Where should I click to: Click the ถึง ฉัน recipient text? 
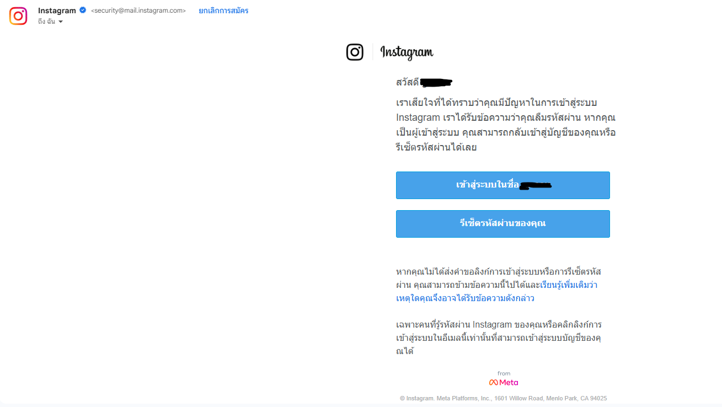(x=46, y=22)
